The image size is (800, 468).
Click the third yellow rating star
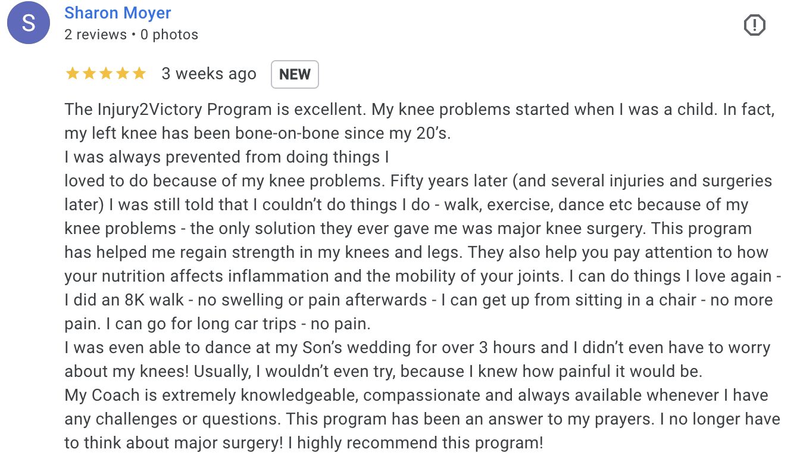[x=106, y=74]
